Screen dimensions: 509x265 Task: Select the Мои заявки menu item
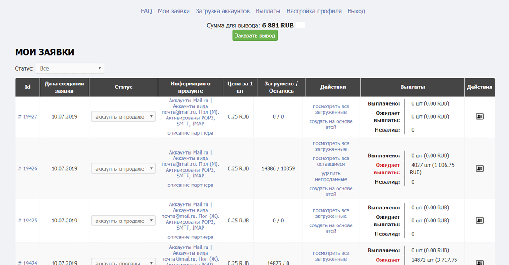(174, 11)
